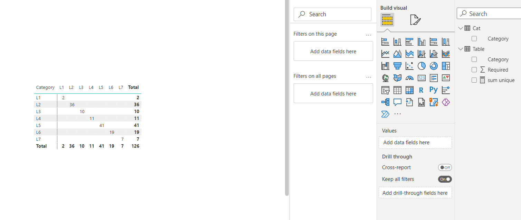The image size is (521, 220).
Task: Select the 100% stacked bar chart visual
Action: click(x=434, y=42)
